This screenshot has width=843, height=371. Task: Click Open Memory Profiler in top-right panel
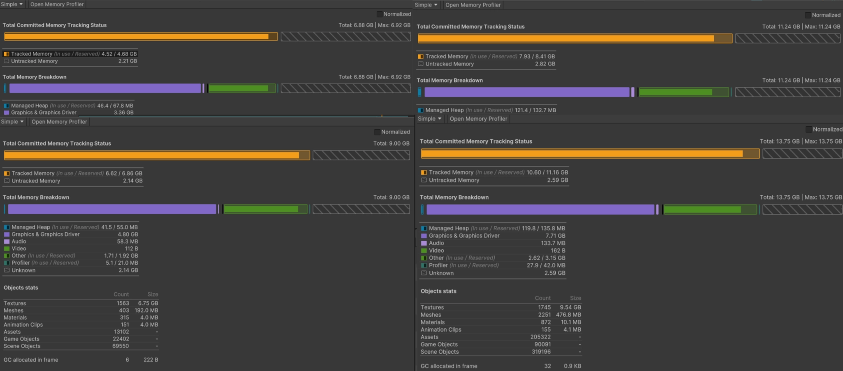point(473,5)
